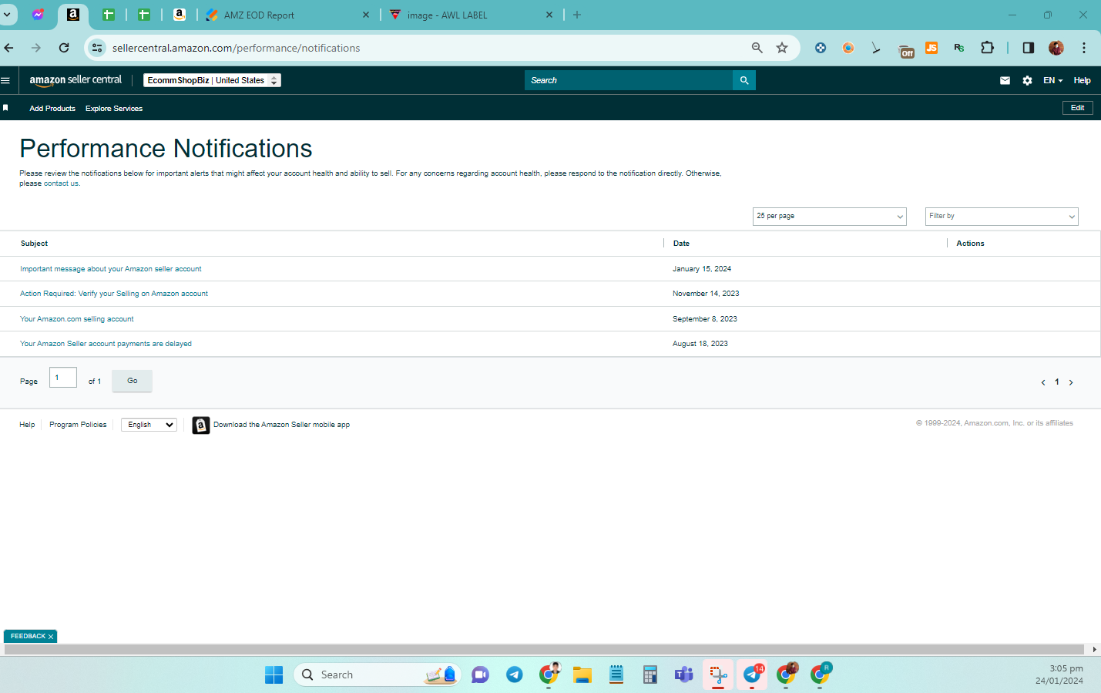The image size is (1101, 693).
Task: Close the FEEDBACK tab with its X
Action: pyautogui.click(x=51, y=637)
